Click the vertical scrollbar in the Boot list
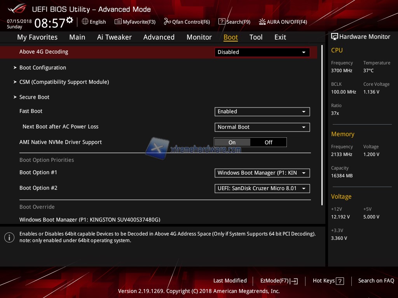Screen dimensions: 398x298 [322, 124]
